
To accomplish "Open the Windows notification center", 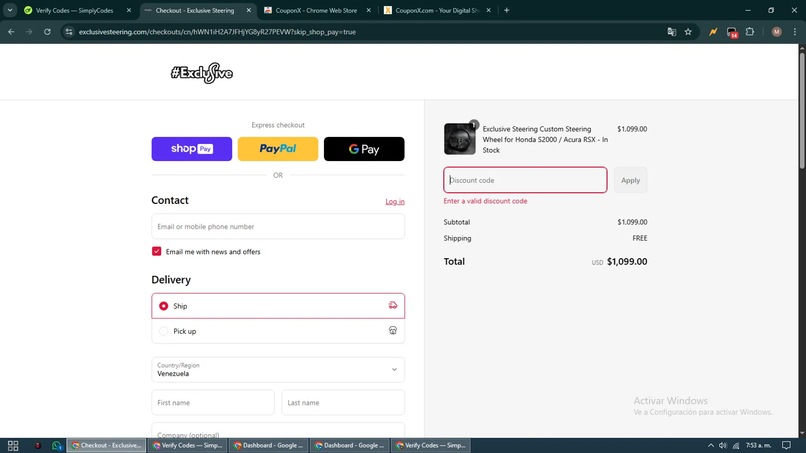I will tap(786, 445).
